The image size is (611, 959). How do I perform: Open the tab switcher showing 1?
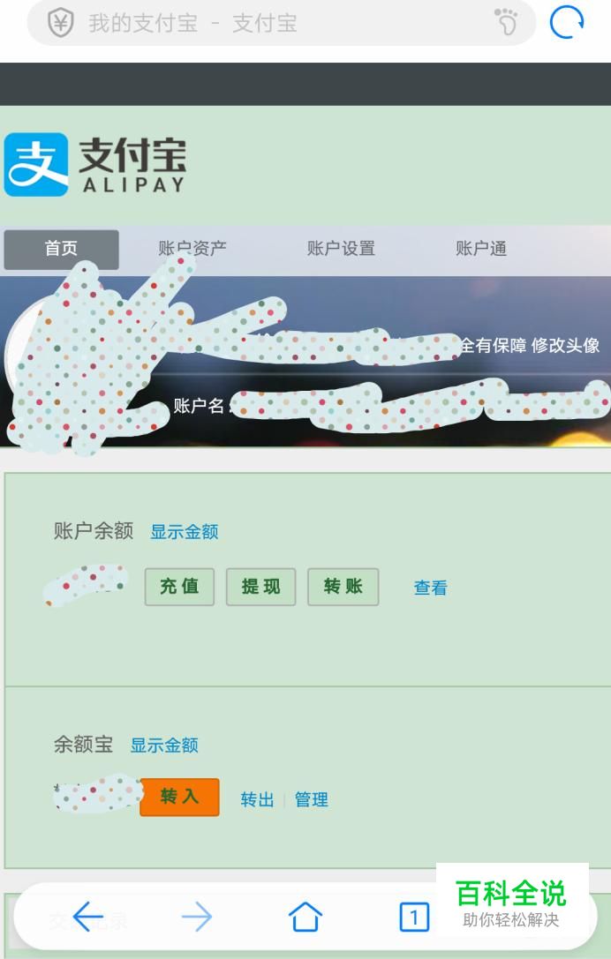tap(414, 917)
